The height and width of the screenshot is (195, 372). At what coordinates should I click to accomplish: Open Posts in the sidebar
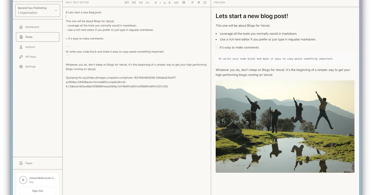point(38,37)
